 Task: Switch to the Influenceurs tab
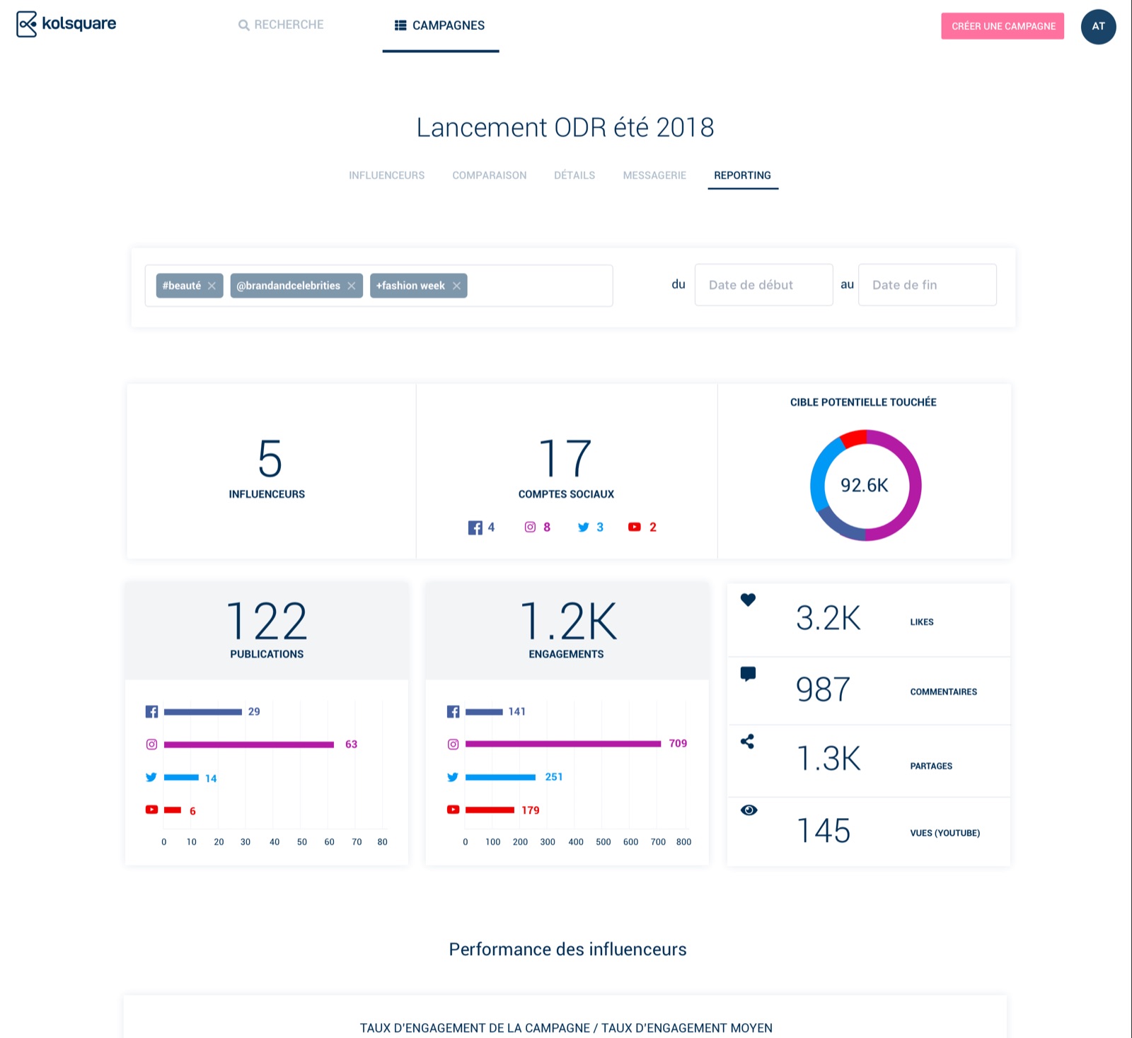(386, 175)
